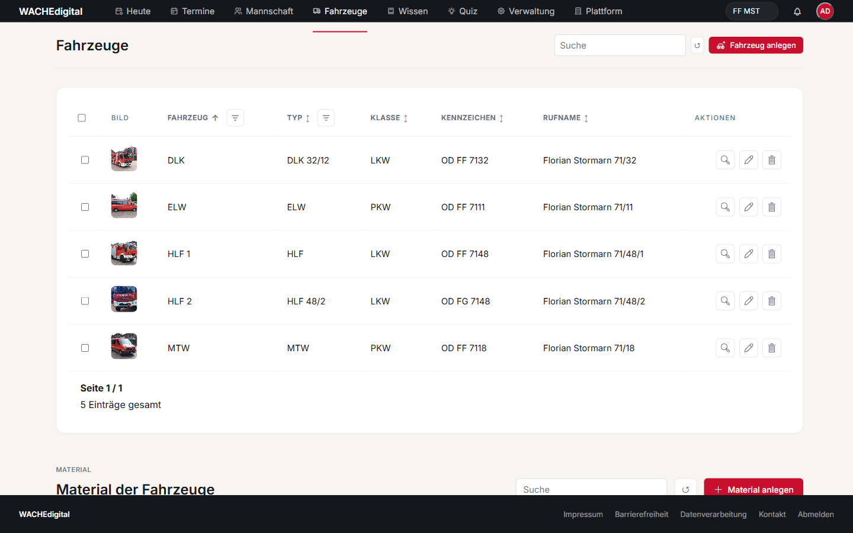This screenshot has width=853, height=533.
Task: Open the Verwaltung menu item
Action: (x=526, y=11)
